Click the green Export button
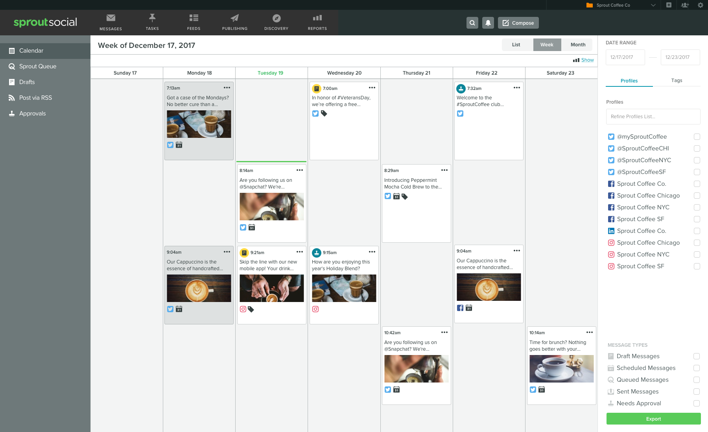Image resolution: width=708 pixels, height=432 pixels. click(x=653, y=419)
